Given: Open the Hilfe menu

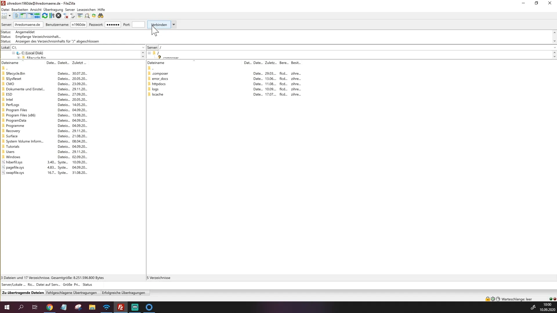Looking at the screenshot, I should [101, 10].
